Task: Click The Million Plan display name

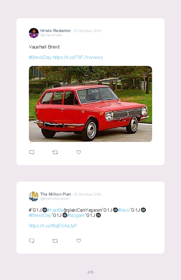Action: (x=56, y=194)
